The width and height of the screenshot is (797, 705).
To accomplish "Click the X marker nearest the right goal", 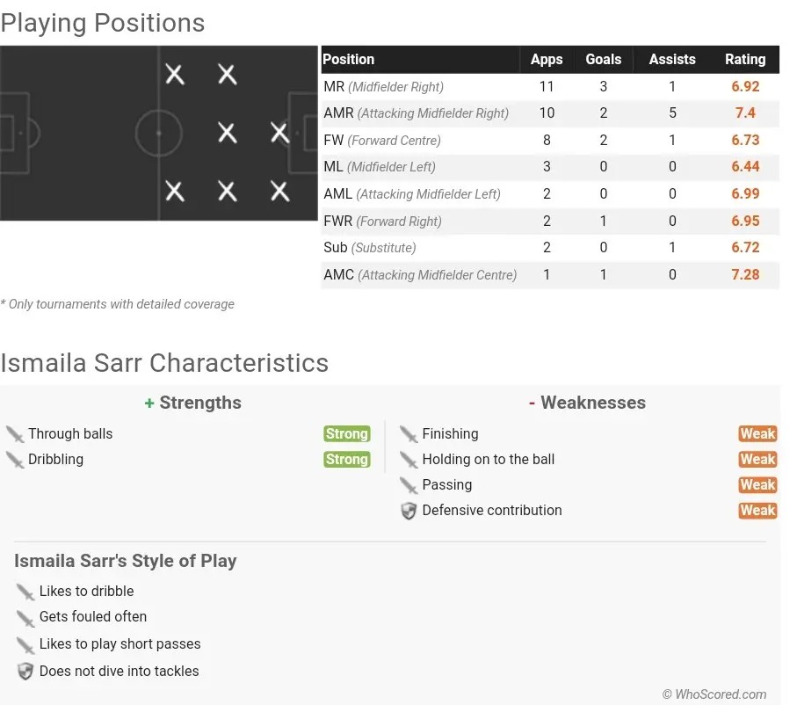I will (279, 133).
